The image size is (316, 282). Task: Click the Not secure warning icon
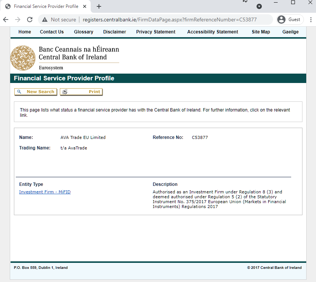(x=45, y=20)
